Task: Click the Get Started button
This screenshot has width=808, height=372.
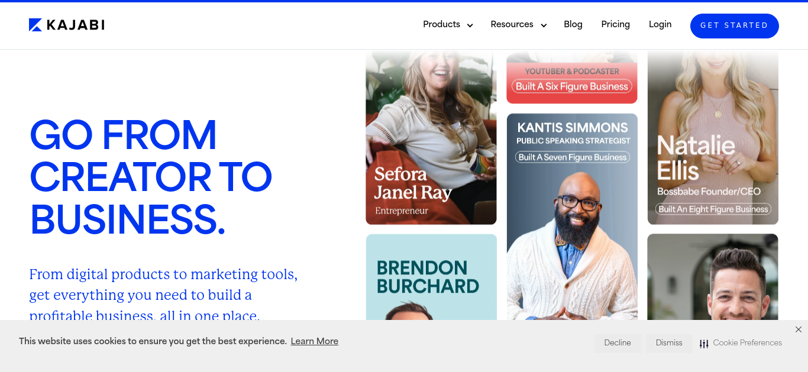Action: click(735, 26)
